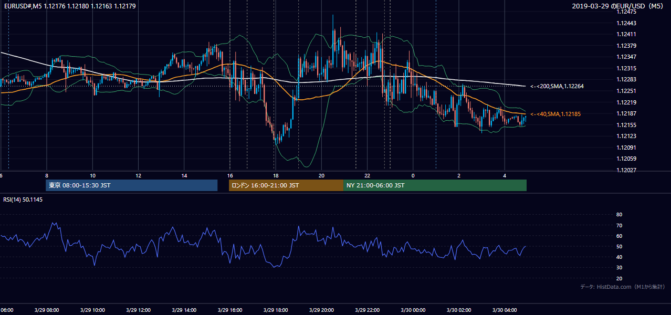Click the 3/29 16:00 time label
The image size is (671, 315).
[229, 310]
